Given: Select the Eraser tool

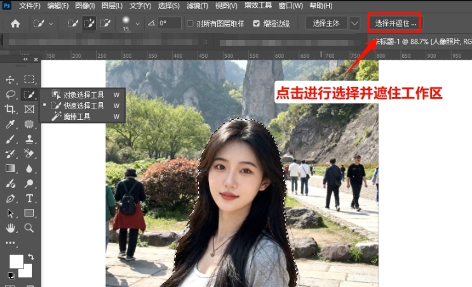Looking at the screenshot, I should (x=29, y=154).
